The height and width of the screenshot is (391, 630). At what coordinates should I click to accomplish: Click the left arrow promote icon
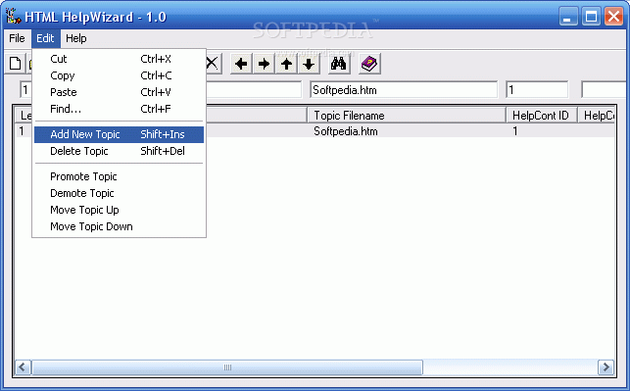click(241, 64)
